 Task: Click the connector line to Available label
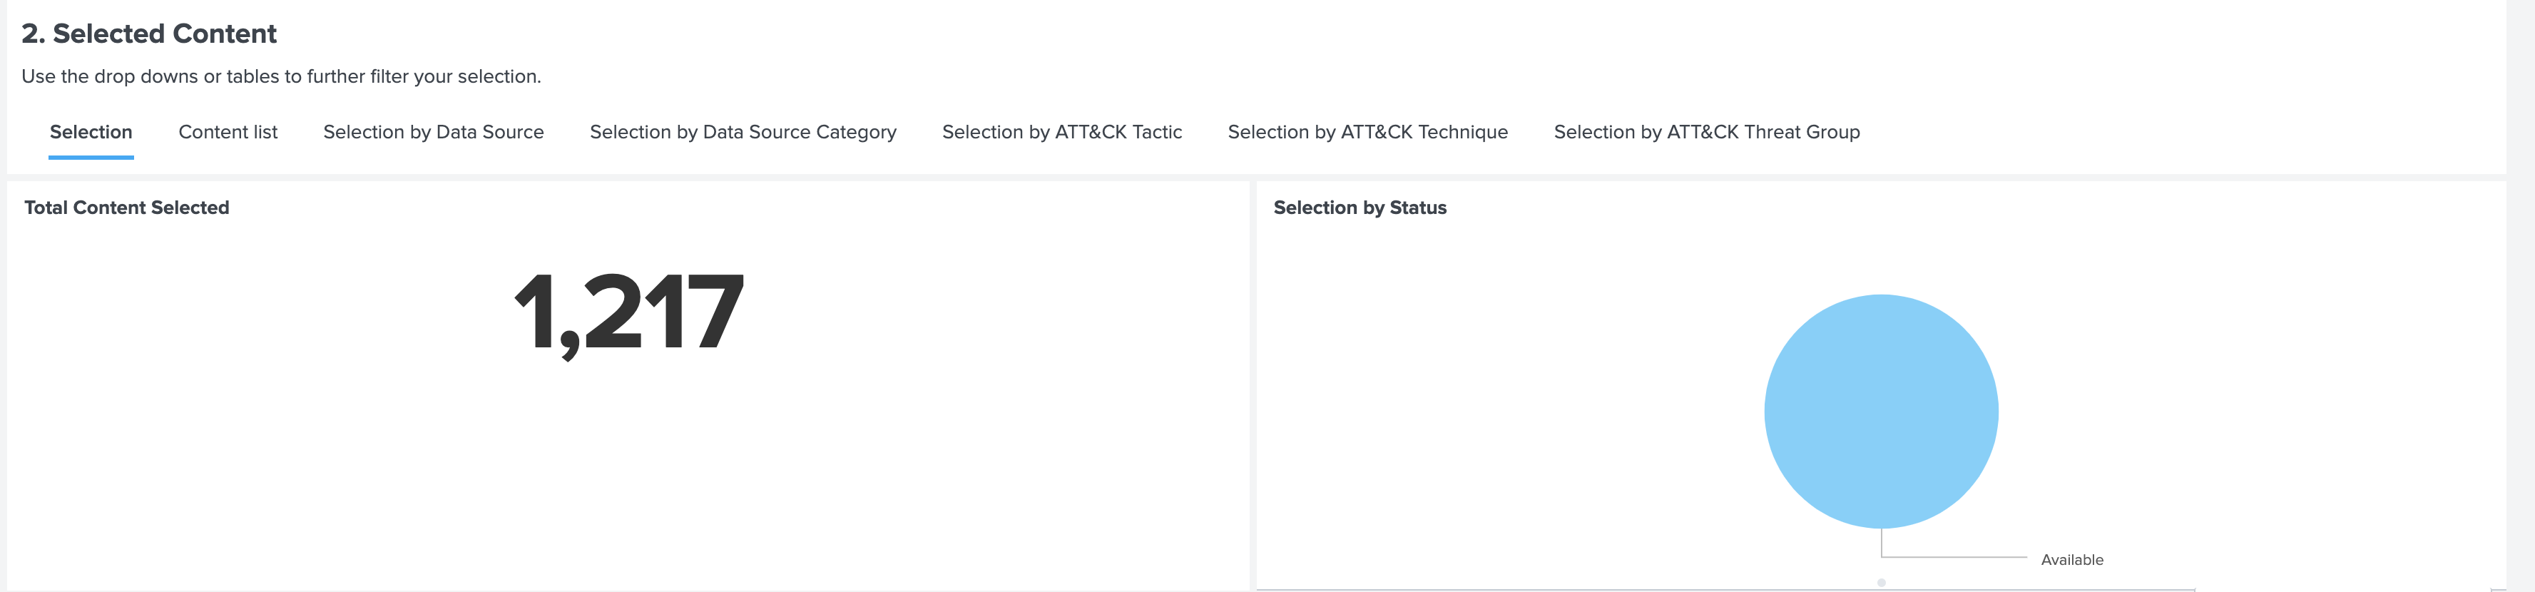pyautogui.click(x=1959, y=558)
